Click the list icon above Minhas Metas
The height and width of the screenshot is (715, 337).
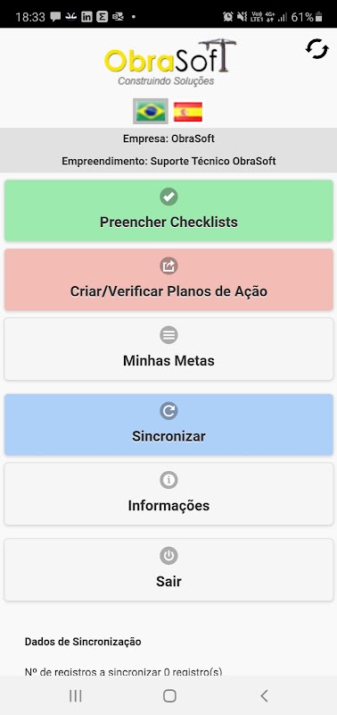pos(168,335)
